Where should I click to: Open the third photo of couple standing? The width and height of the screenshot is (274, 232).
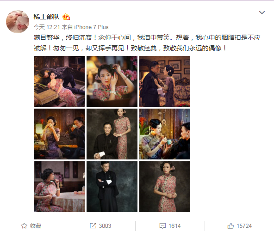pyautogui.click(x=165, y=81)
